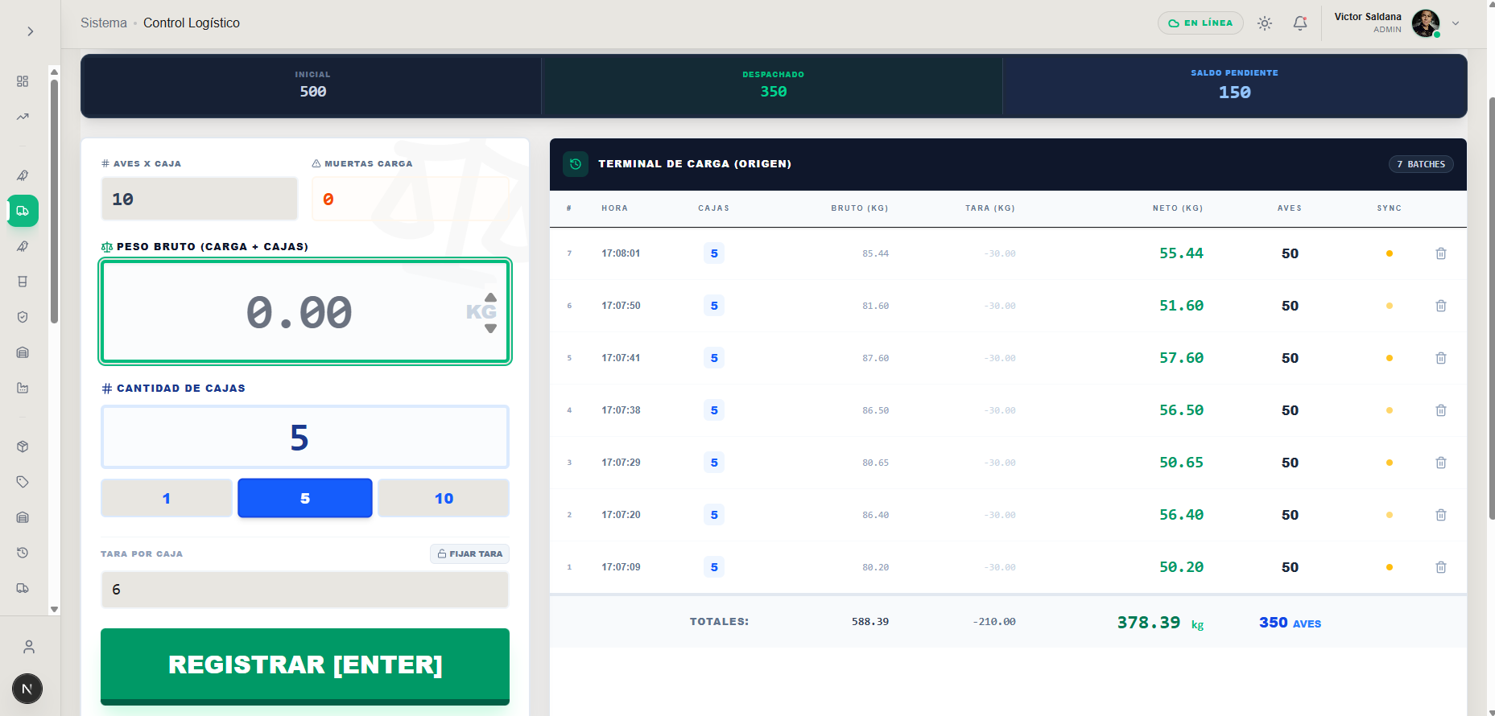
Task: Click the Control Logístico breadcrumb title
Action: click(x=192, y=23)
